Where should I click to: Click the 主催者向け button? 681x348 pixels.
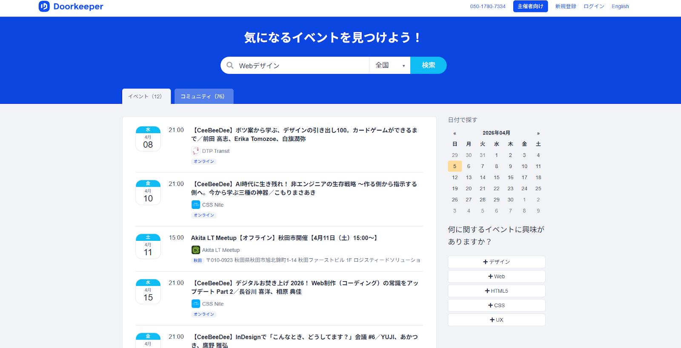pos(530,6)
